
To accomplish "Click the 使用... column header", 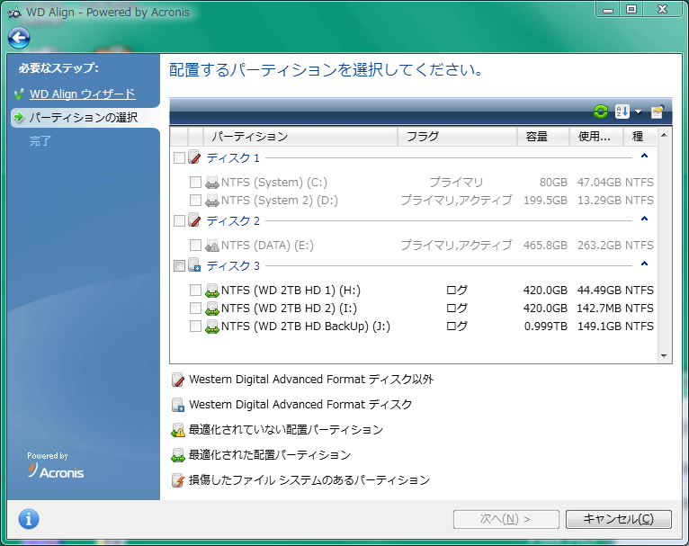I will click(x=596, y=137).
